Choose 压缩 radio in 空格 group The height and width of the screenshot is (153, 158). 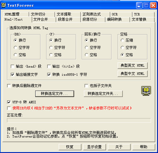pyautogui.click(x=122, y=40)
